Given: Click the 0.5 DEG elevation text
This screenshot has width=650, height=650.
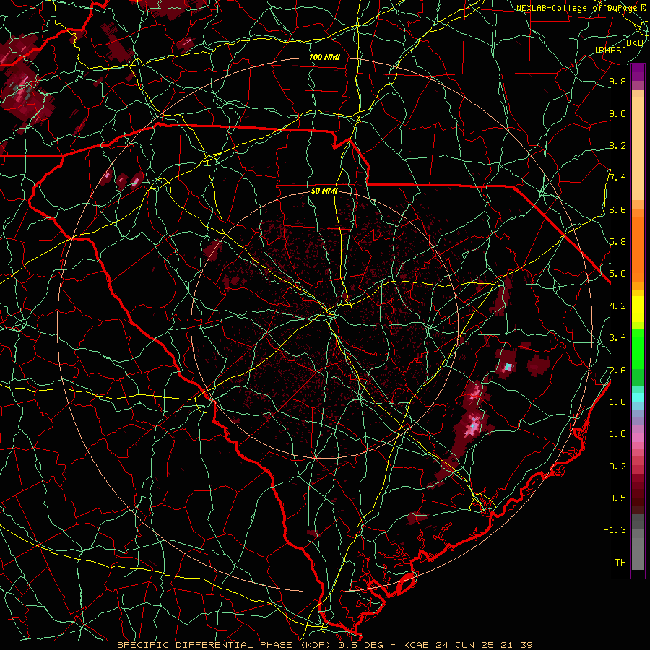Looking at the screenshot, I should [360, 645].
